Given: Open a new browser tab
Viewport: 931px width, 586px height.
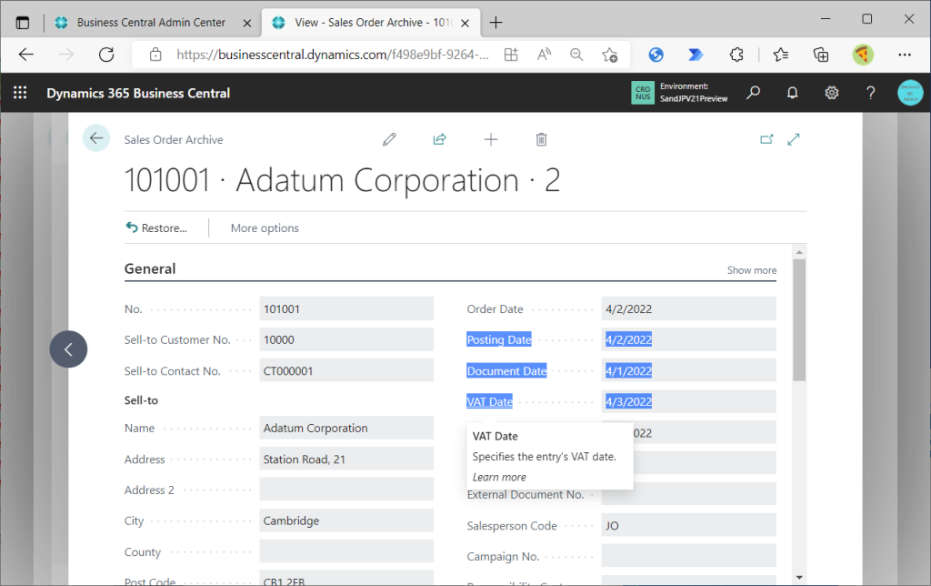Looking at the screenshot, I should (x=496, y=23).
